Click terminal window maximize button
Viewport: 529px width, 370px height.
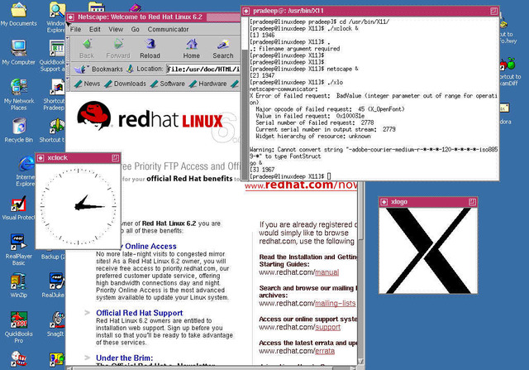(493, 11)
